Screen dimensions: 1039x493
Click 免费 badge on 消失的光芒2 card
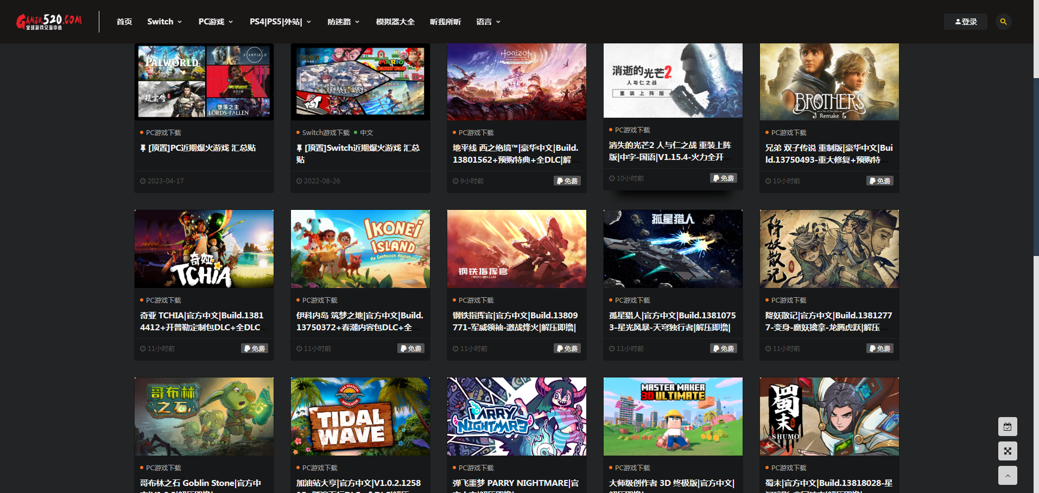pos(724,178)
